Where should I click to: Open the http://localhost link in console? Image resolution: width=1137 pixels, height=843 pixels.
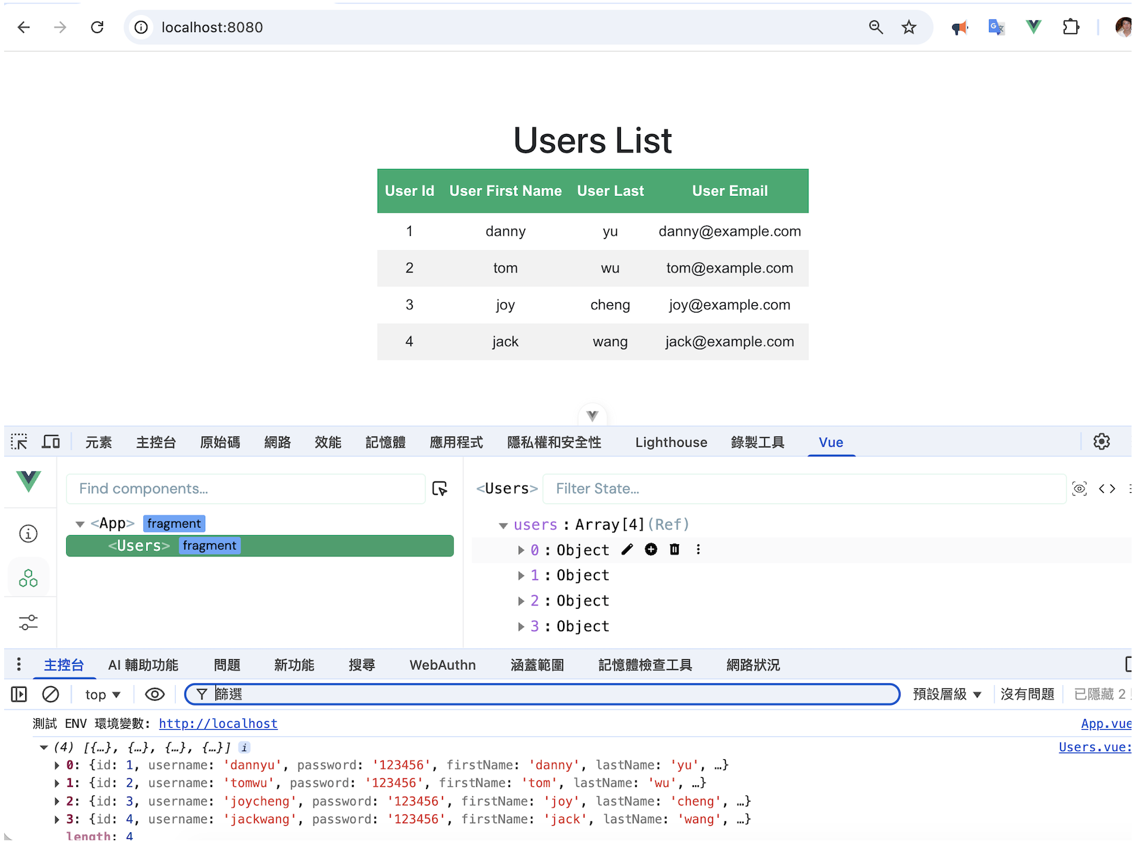[218, 723]
